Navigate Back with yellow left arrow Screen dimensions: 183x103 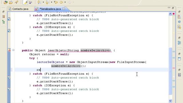pos(61,2)
